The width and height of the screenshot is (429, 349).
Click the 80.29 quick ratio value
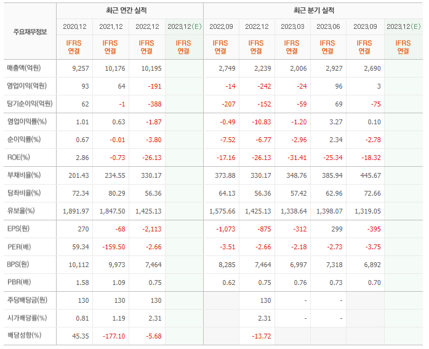click(117, 193)
